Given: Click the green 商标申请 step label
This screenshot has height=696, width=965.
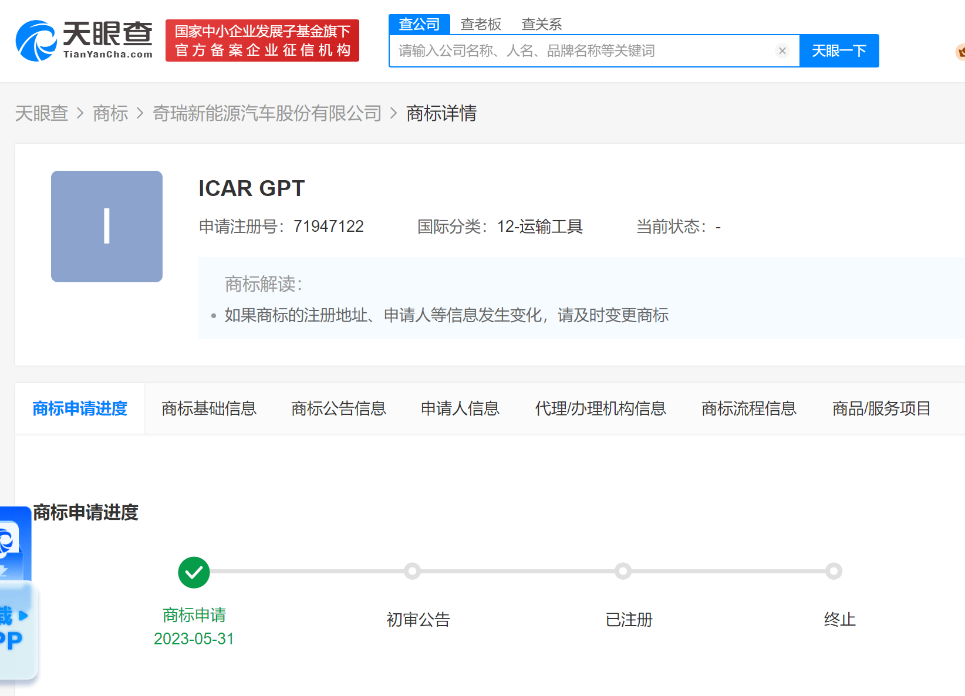Looking at the screenshot, I should [194, 615].
